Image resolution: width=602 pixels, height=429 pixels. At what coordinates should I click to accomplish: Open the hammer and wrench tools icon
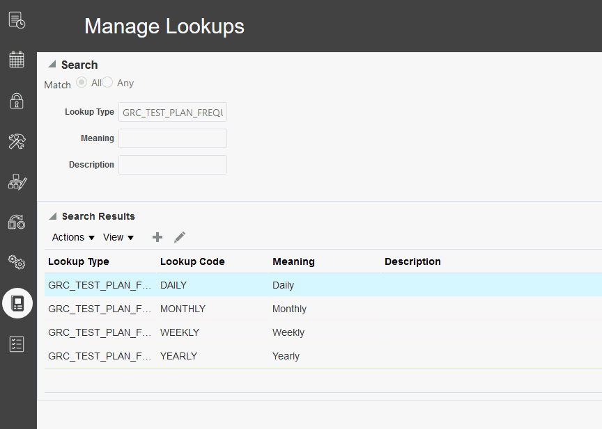pos(17,142)
